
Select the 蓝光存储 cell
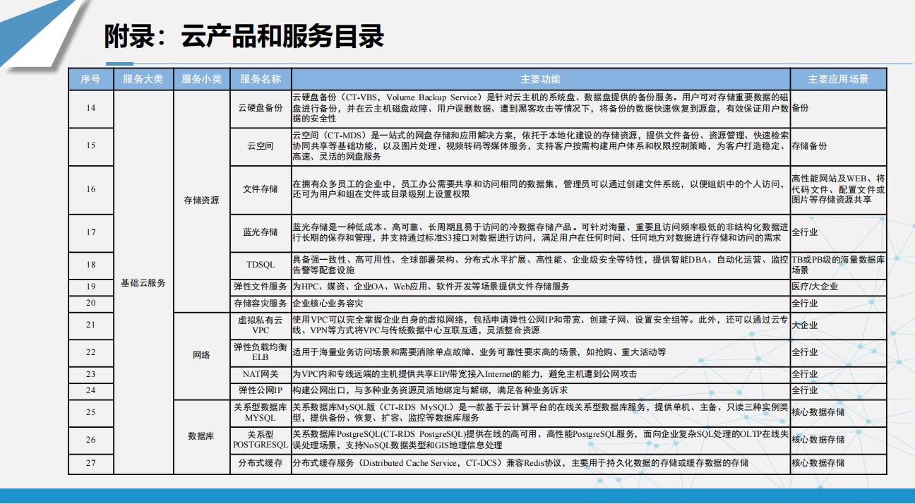coord(261,232)
